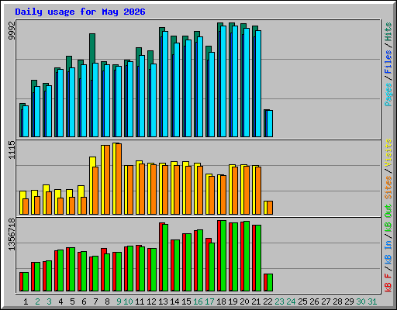Viewport: 397px width, 310px height.
Task: Select day 11 on the x-axis
Action: [x=140, y=301]
